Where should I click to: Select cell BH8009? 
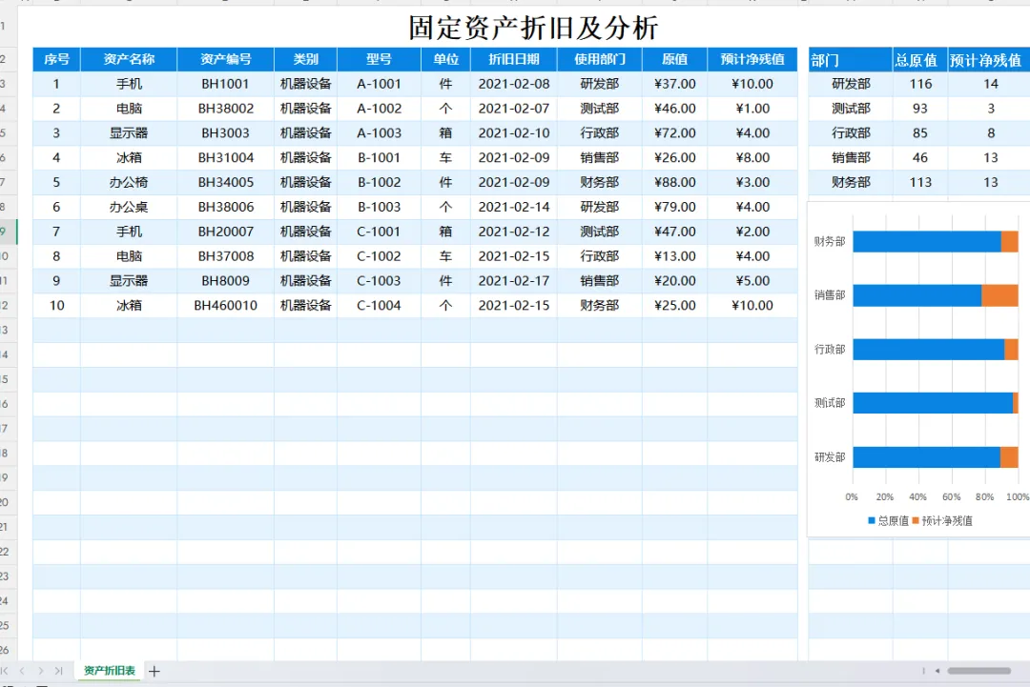[x=225, y=281]
